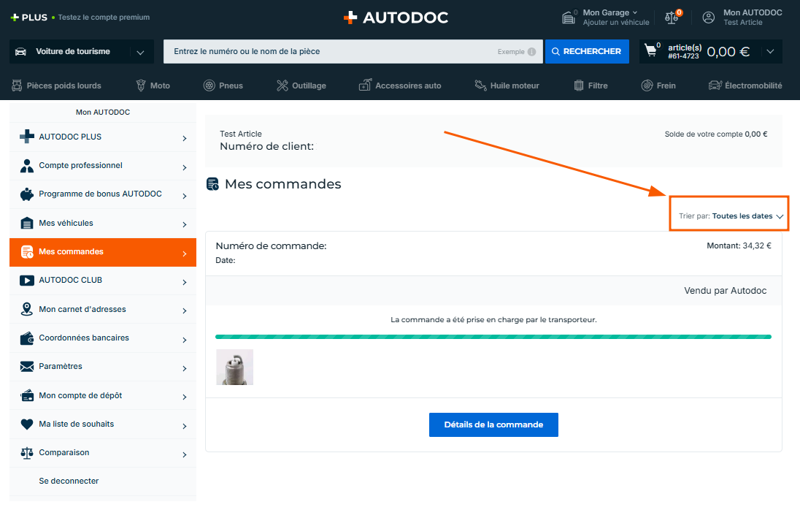This screenshot has height=518, width=800.
Task: Click the AUTODOC logo in header
Action: [396, 18]
